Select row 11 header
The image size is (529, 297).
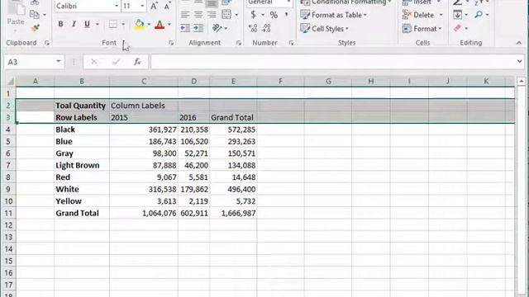click(8, 213)
